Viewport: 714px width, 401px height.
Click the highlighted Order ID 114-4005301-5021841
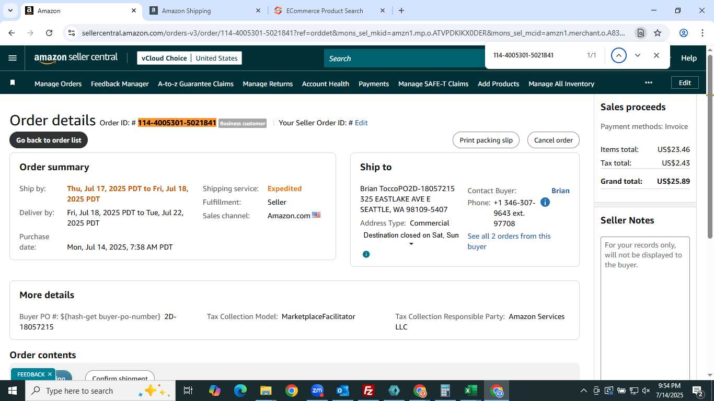[x=177, y=123]
